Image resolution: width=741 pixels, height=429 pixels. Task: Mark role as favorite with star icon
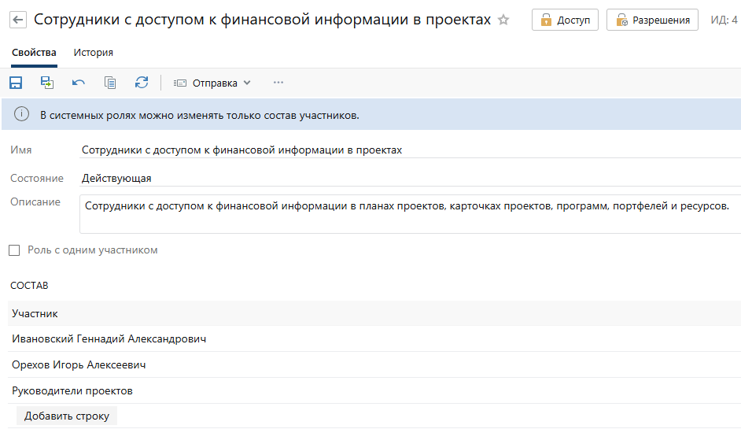tap(504, 20)
